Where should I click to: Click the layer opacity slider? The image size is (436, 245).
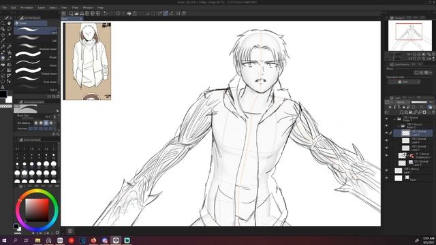(x=420, y=102)
